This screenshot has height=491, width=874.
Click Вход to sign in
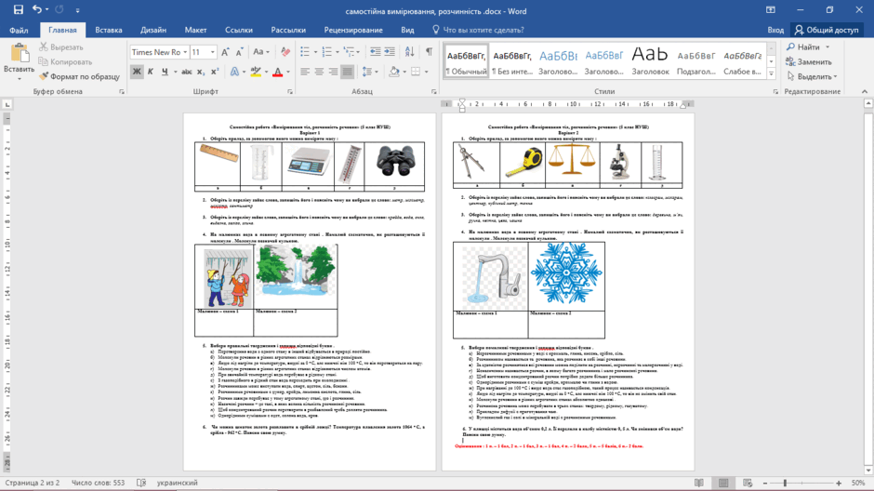(775, 30)
